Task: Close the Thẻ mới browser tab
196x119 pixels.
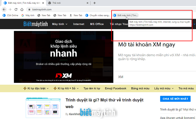Action: click(x=87, y=3)
